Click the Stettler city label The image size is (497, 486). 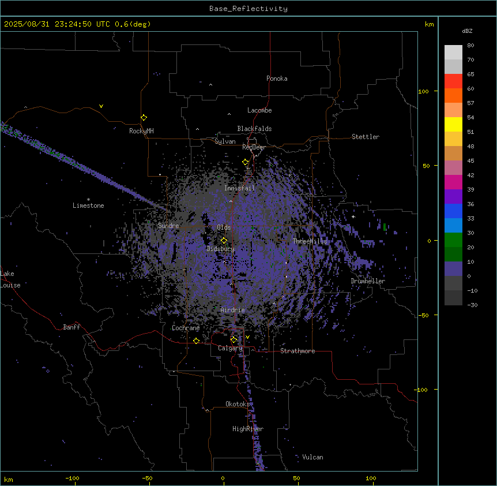(x=366, y=137)
